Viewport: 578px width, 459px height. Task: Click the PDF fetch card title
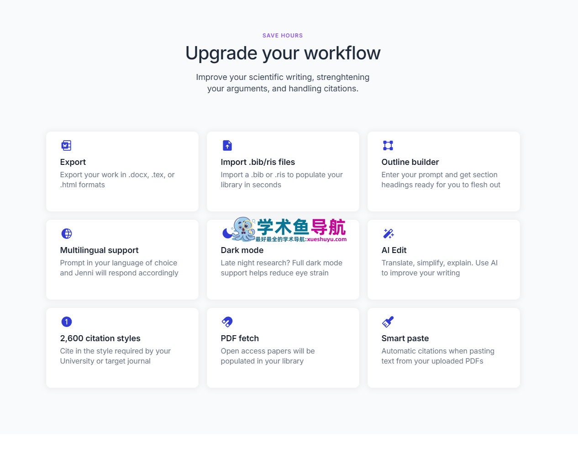coord(240,338)
